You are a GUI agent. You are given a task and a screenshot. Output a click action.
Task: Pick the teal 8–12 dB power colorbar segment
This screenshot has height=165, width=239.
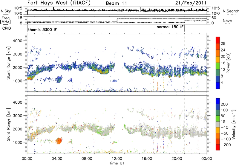pyautogui.click(x=218, y=73)
